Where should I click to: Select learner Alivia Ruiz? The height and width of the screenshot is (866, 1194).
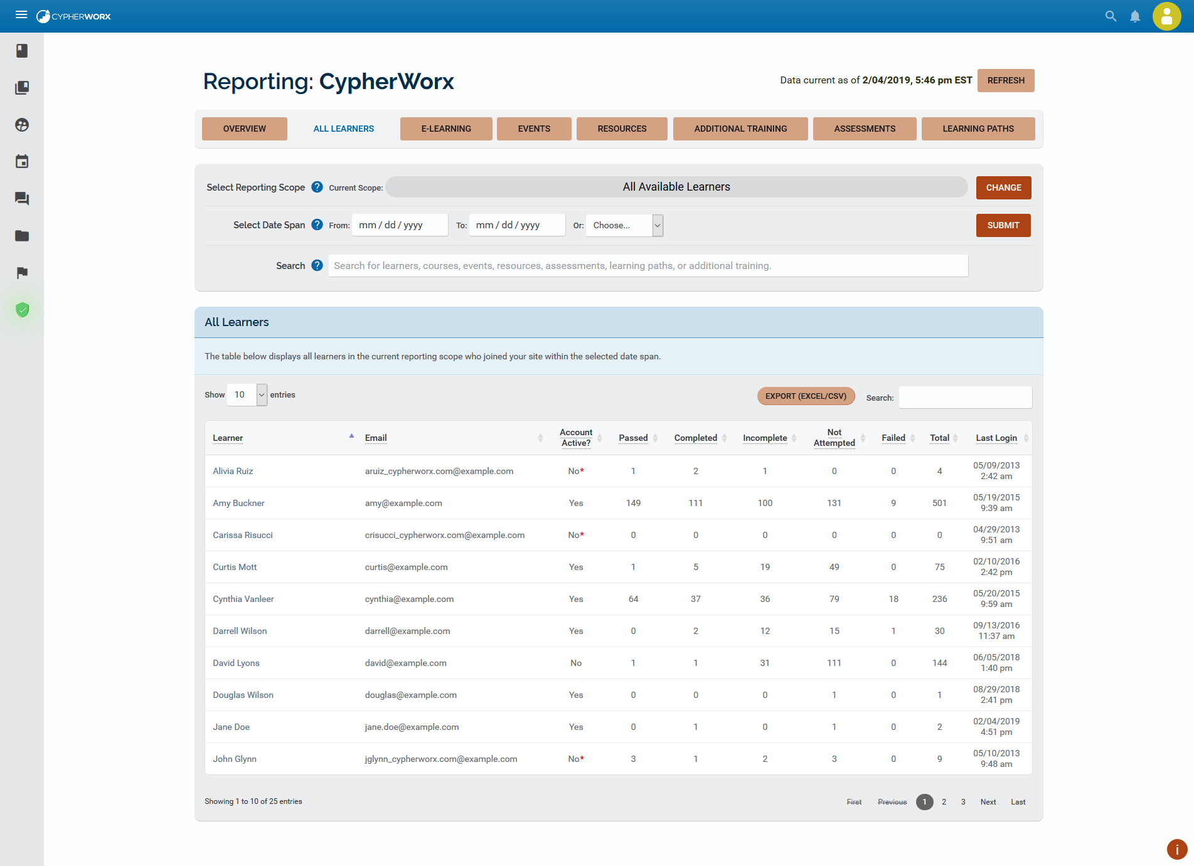click(x=233, y=471)
